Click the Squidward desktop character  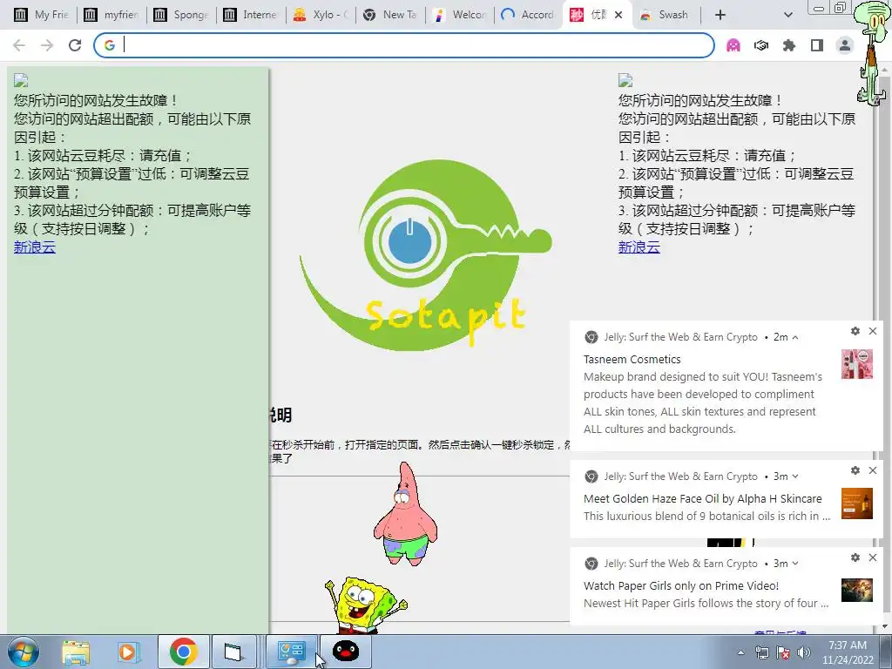873,51
